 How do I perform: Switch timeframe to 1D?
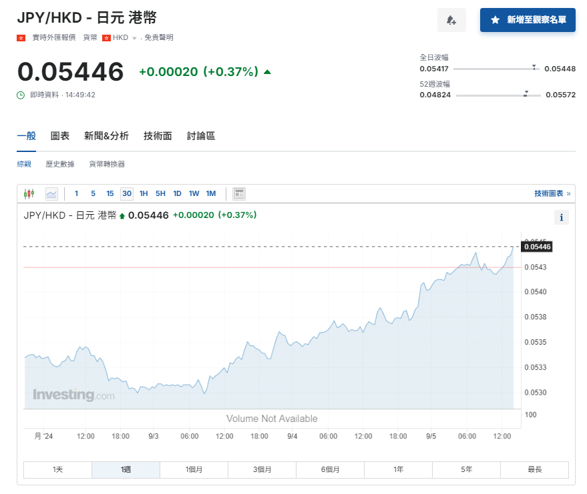coord(177,193)
